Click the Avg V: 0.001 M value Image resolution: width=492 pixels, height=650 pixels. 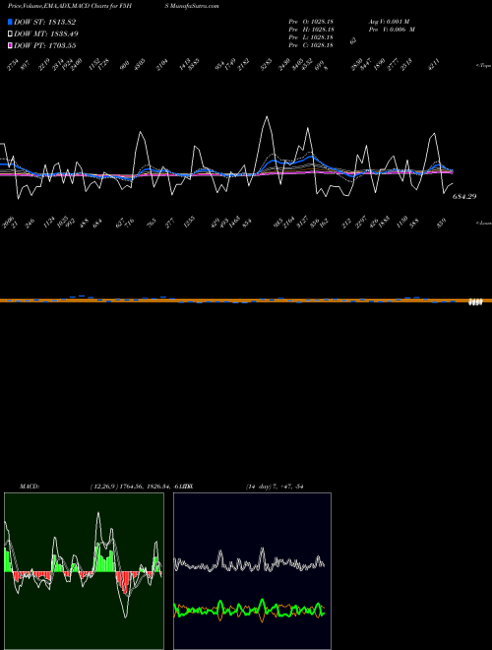[390, 21]
